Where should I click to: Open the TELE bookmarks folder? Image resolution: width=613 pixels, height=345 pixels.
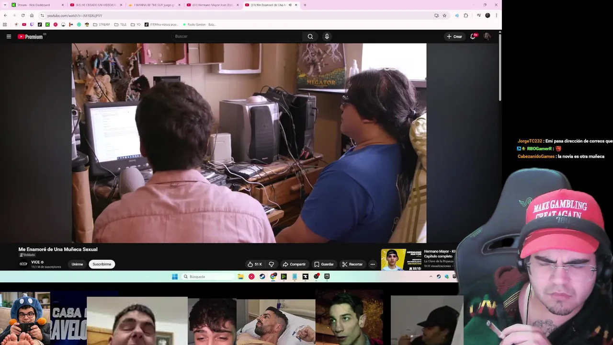[119, 24]
